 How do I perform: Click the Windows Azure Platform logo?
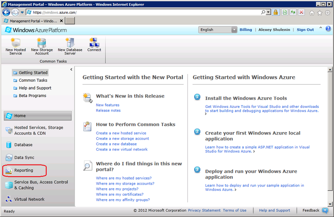click(x=36, y=30)
